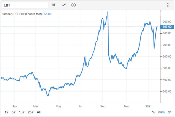Click the 856.00 value in the legend
The height and width of the screenshot is (117, 175).
(47, 14)
